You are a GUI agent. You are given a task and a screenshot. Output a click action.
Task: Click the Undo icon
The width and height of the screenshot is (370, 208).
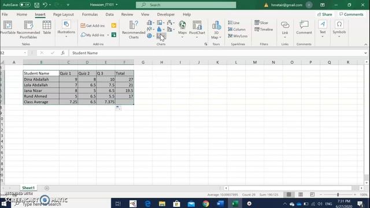pos(45,5)
